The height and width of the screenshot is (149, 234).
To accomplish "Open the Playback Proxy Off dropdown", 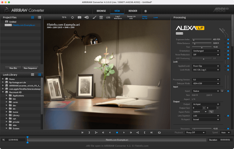I will (x=195, y=132).
